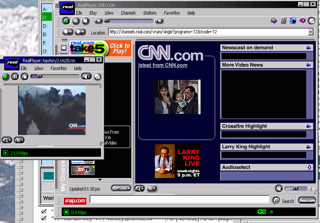Click compact mode button in main RealPlayer toolbar

coord(312,21)
